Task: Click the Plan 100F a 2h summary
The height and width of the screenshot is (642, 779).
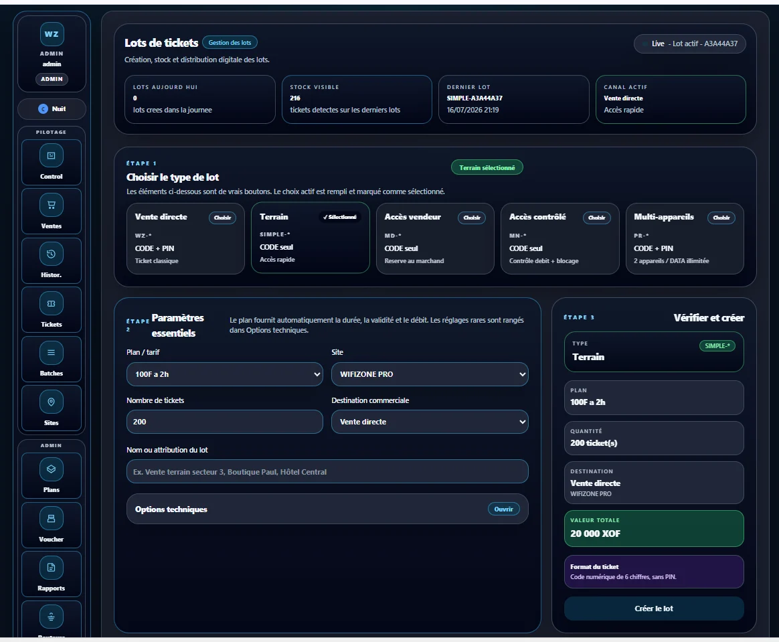Action: (x=654, y=398)
